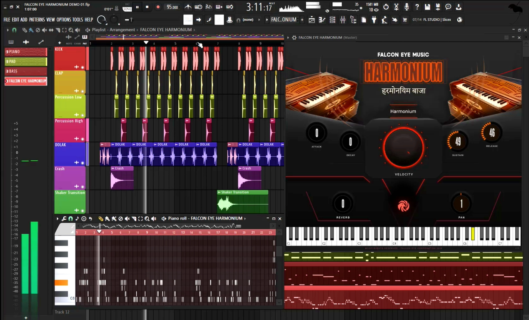Click the microphone recording icon
Image resolution: width=529 pixels, height=320 pixels.
[407, 7]
